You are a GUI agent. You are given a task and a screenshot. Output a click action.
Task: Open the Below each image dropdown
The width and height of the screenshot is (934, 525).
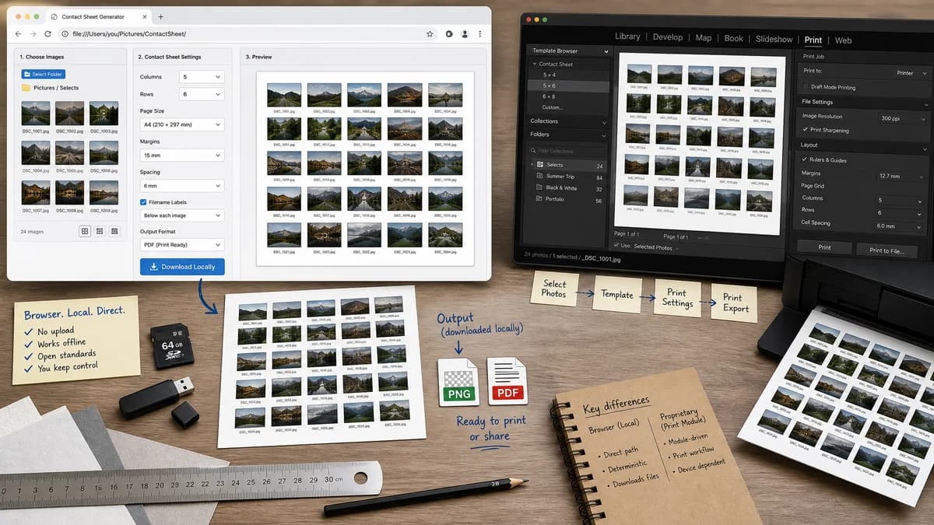point(182,215)
